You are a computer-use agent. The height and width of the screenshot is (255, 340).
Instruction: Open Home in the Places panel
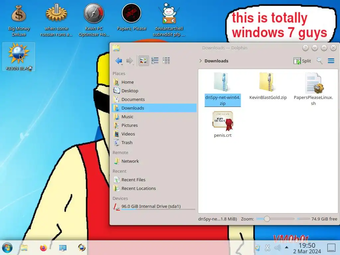pos(154,82)
